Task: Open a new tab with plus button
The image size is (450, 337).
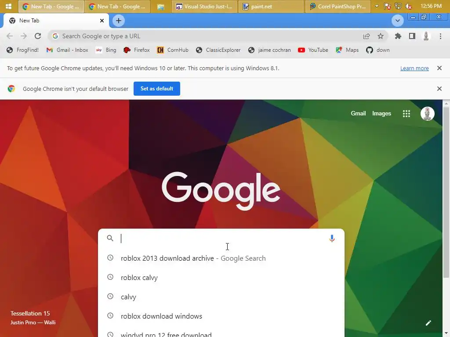Action: (x=119, y=21)
